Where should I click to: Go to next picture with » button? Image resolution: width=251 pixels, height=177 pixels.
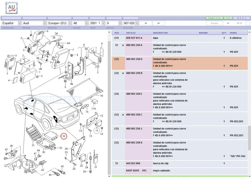tap(158, 23)
